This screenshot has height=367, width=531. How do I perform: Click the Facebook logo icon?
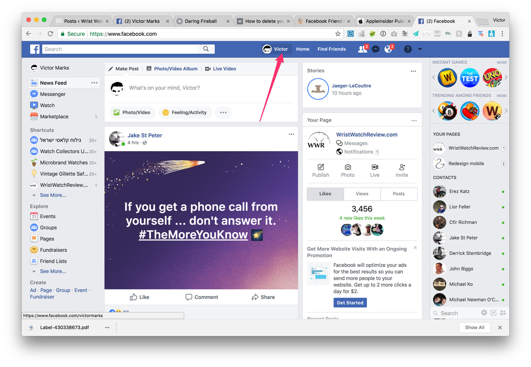coord(35,49)
